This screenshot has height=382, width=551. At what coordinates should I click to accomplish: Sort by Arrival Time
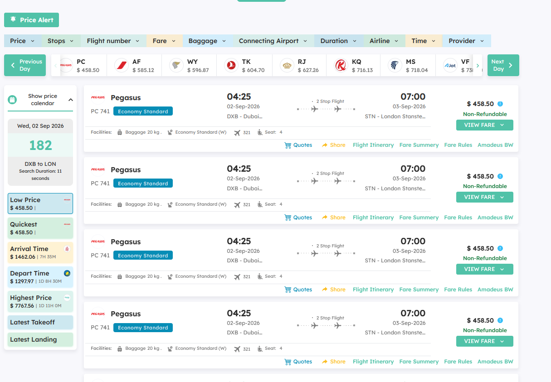(40, 252)
